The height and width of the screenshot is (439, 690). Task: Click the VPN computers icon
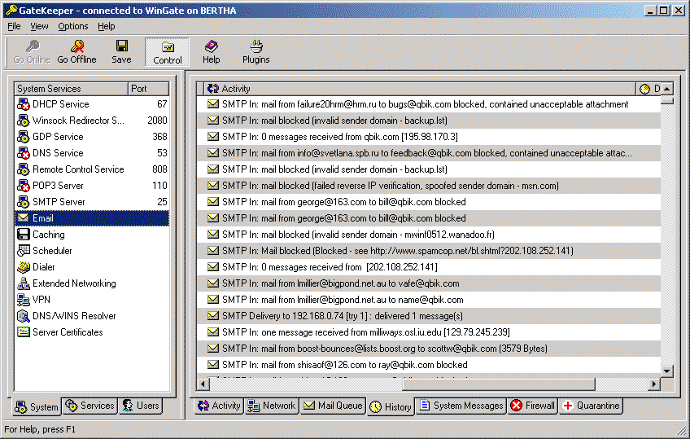[24, 300]
